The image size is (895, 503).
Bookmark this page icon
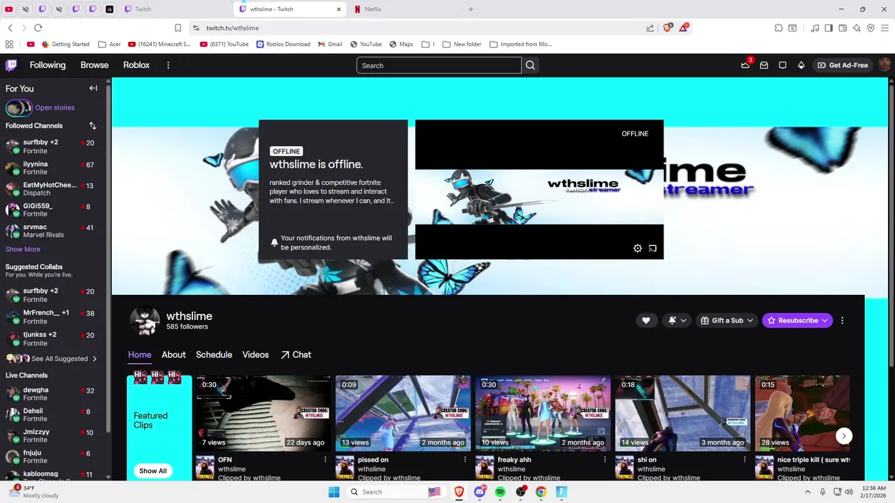(x=178, y=28)
